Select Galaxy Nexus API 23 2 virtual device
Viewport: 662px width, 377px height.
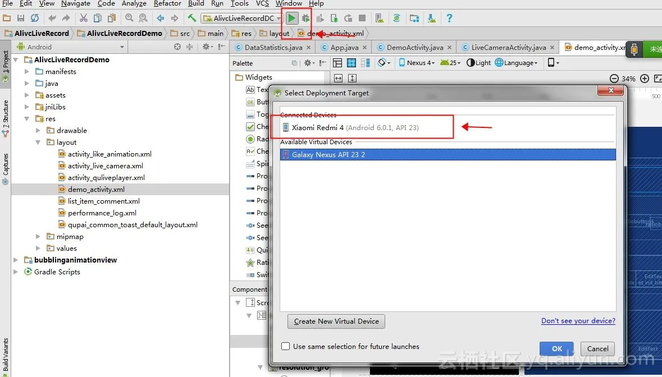click(448, 154)
